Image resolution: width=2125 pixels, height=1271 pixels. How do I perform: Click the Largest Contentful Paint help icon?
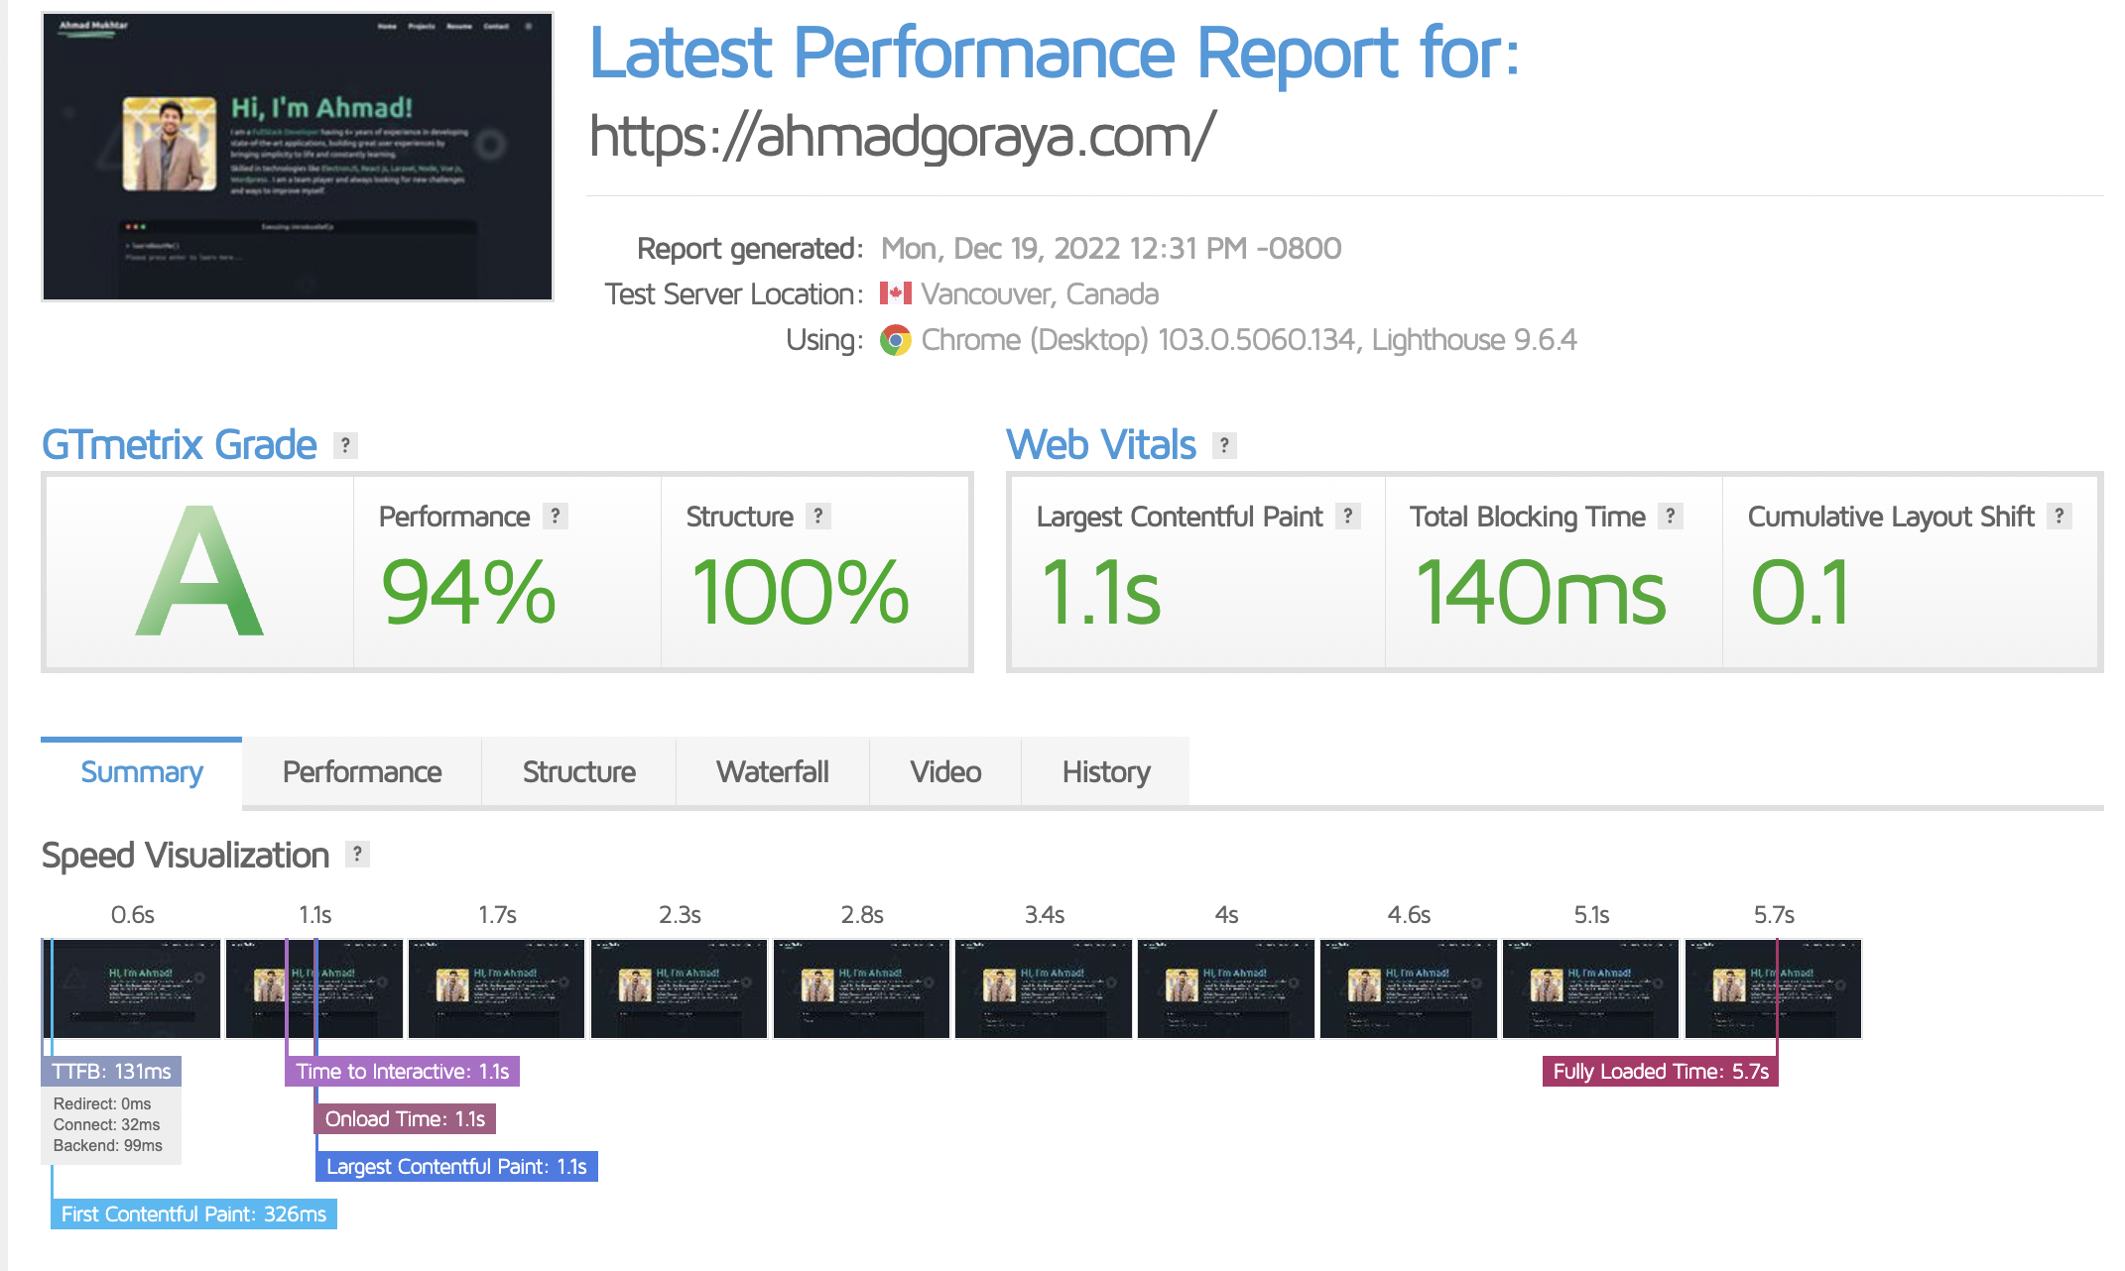1347,516
